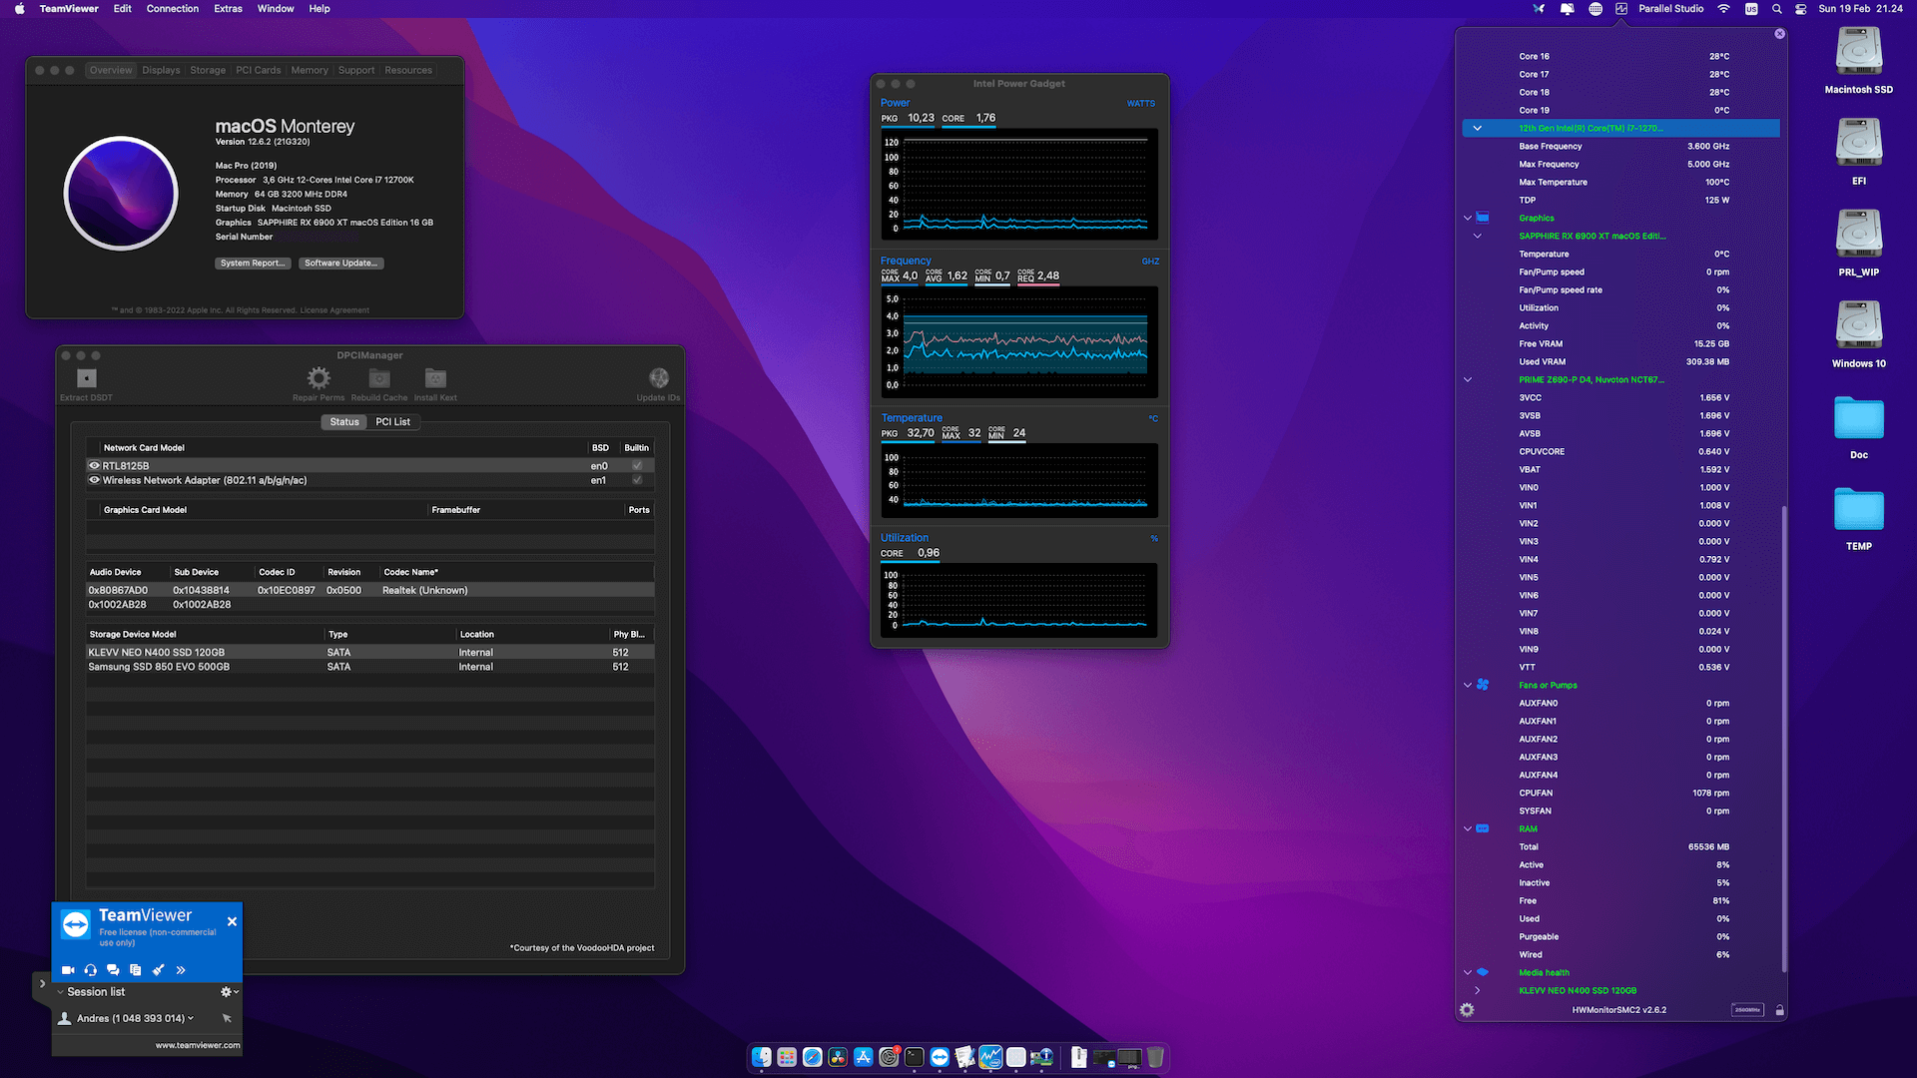Viewport: 1917px width, 1078px height.
Task: Open TEMP folder on desktop
Action: click(x=1859, y=509)
